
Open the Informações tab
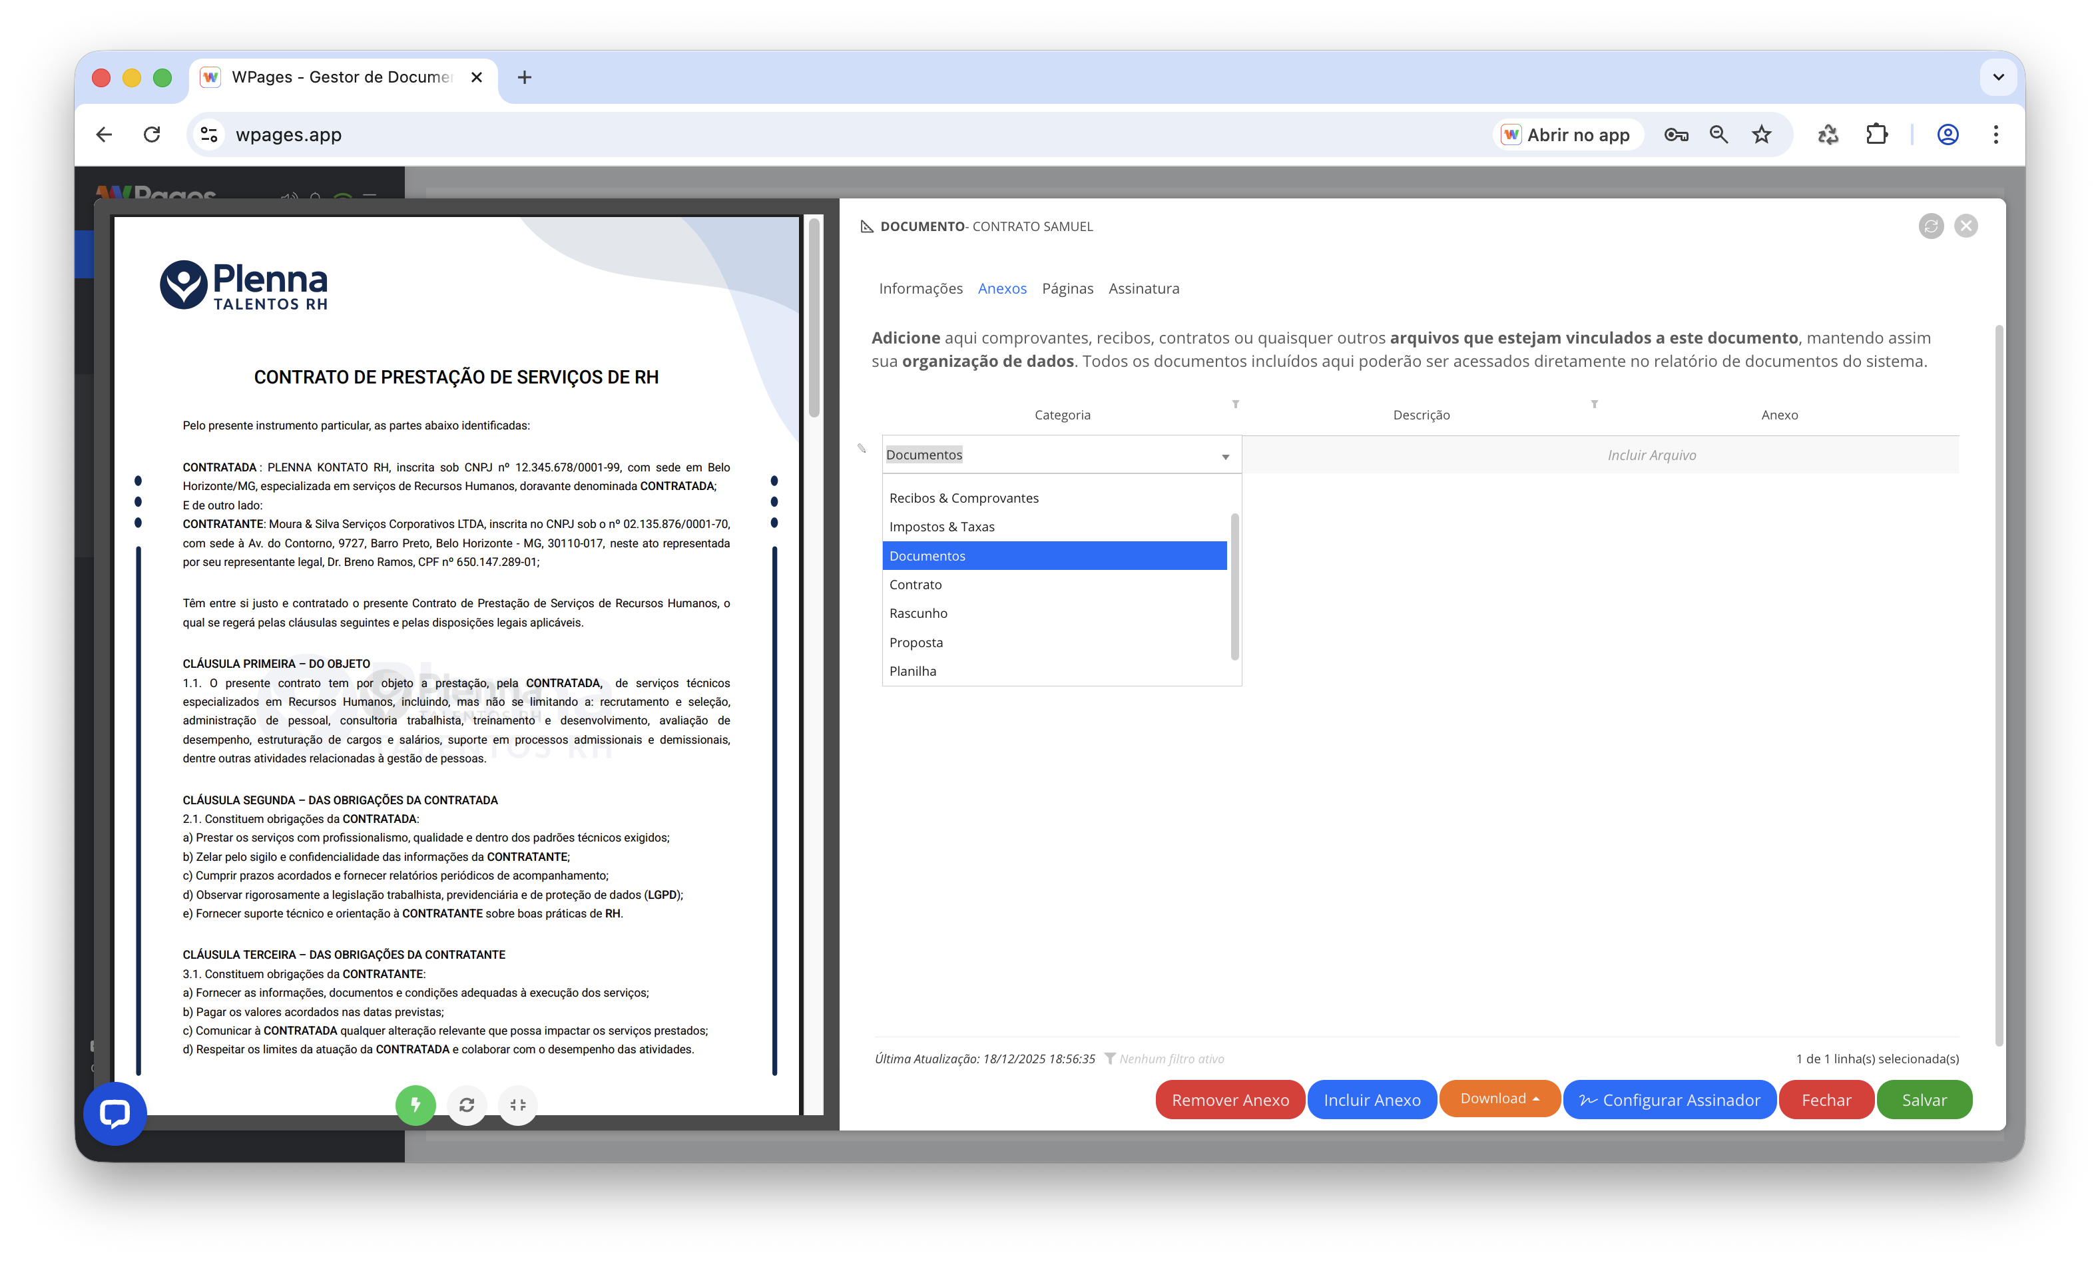(921, 289)
